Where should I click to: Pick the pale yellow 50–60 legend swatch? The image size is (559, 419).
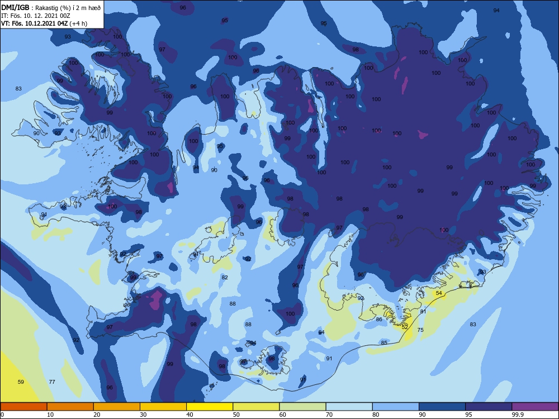(x=256, y=407)
